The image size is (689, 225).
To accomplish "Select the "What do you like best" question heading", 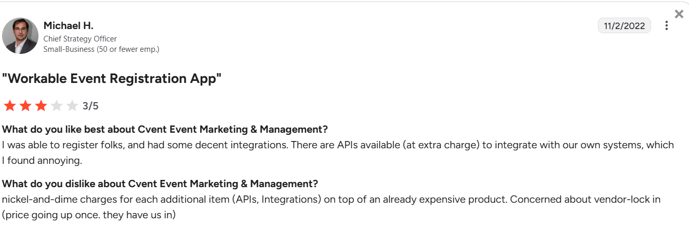I will 165,129.
